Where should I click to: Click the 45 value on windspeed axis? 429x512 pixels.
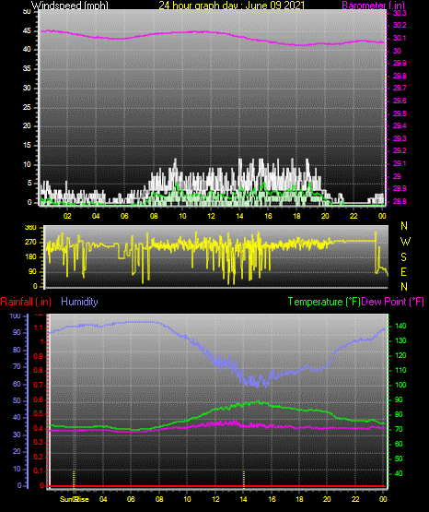[27, 31]
